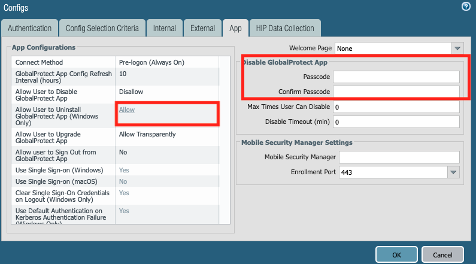Click the Max Times User Can Disable field
476x264 pixels.
[396, 107]
